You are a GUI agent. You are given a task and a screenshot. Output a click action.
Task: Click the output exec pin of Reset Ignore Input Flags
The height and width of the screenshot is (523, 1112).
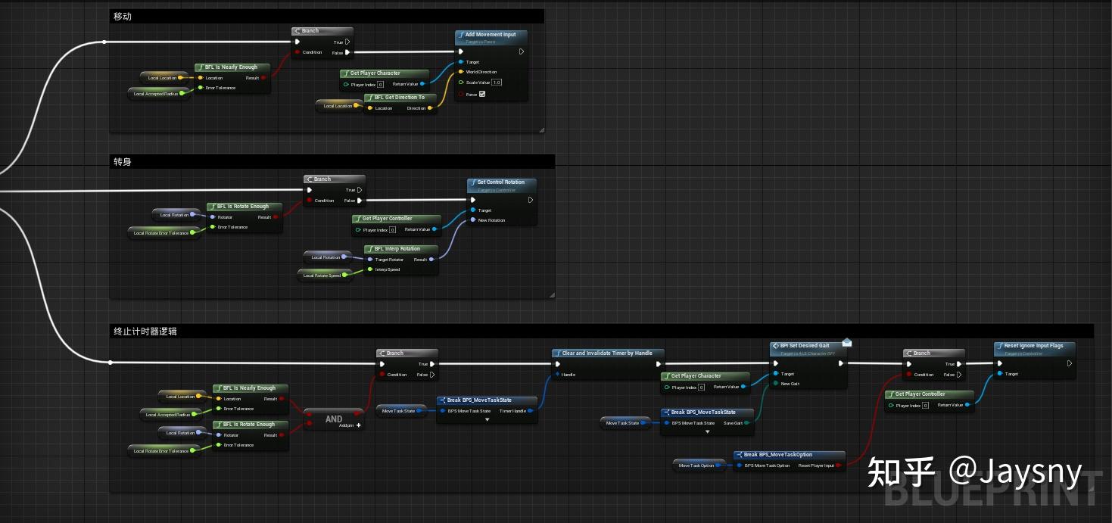click(1070, 363)
